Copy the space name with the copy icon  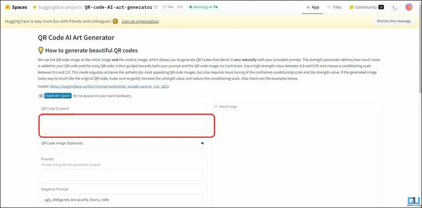[156, 7]
